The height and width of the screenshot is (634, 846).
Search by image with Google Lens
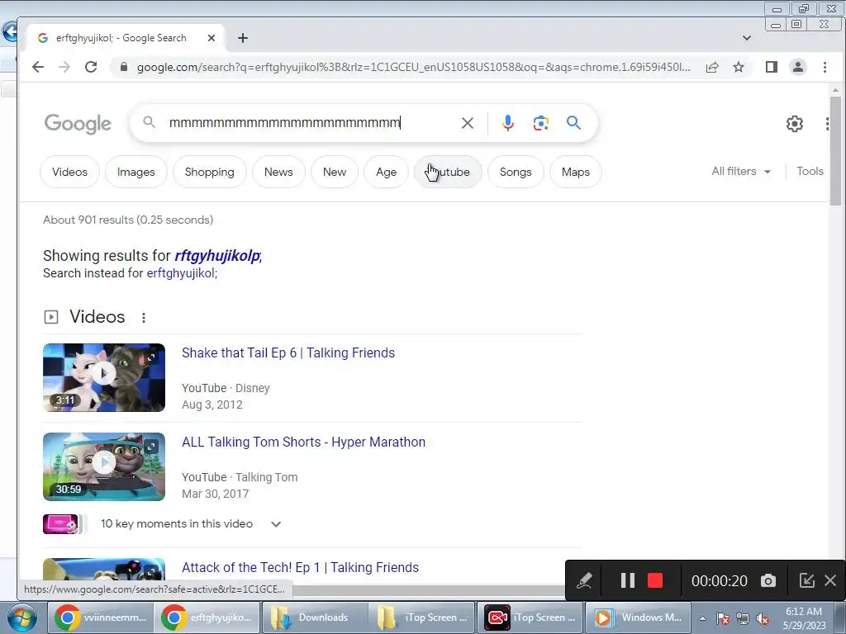coord(540,123)
